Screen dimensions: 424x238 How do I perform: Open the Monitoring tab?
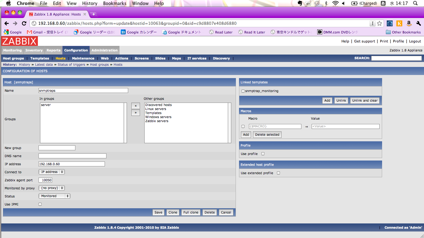[12, 50]
